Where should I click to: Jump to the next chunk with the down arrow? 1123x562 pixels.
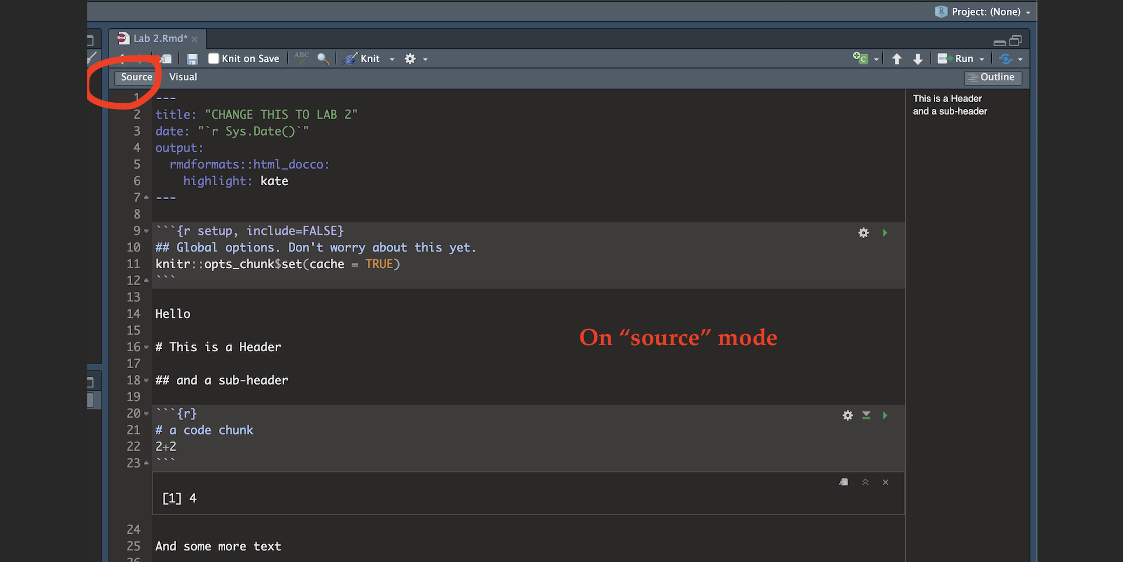point(917,59)
